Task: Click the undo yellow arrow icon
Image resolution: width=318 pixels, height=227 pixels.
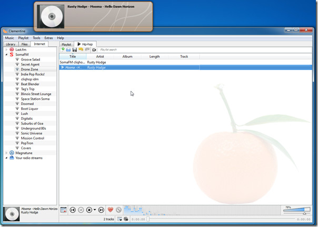Action: point(81,49)
